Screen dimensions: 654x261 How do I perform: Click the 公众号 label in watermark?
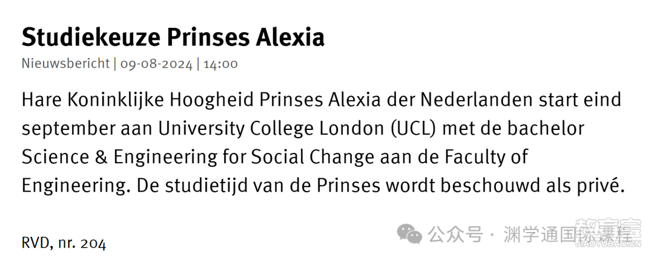pos(455,234)
